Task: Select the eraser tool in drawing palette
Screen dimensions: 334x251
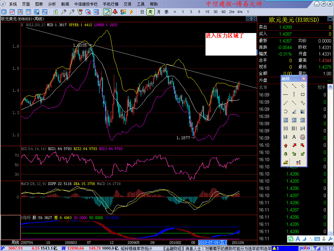Action: tap(285, 162)
